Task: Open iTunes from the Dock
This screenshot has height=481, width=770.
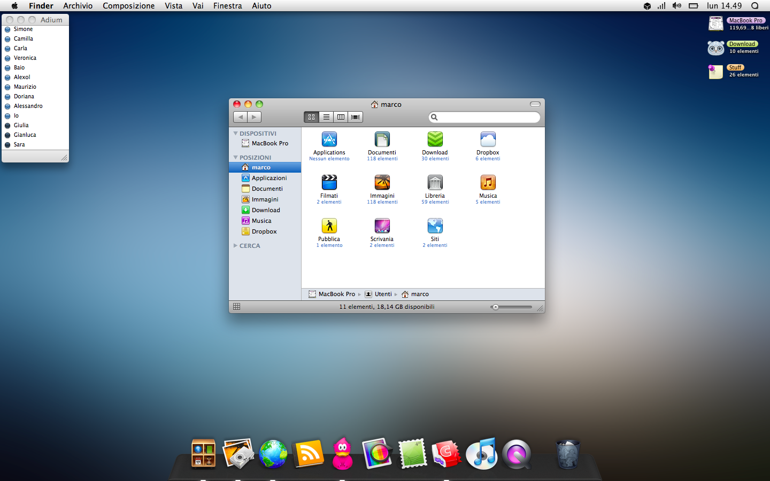Action: 482,454
